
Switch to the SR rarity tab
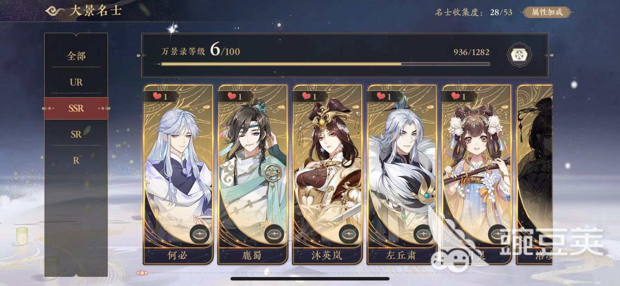click(76, 134)
